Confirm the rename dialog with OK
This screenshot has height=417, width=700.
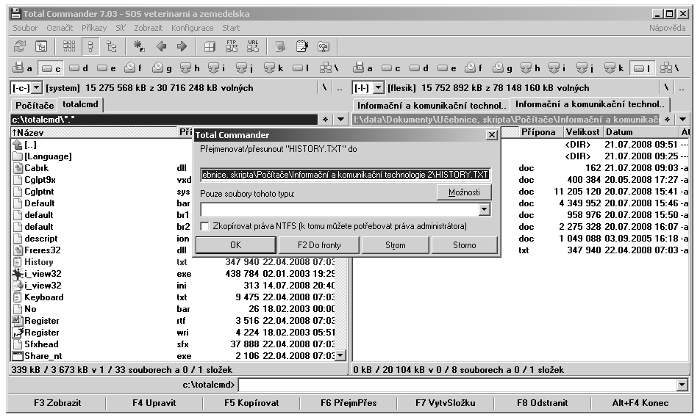(236, 245)
